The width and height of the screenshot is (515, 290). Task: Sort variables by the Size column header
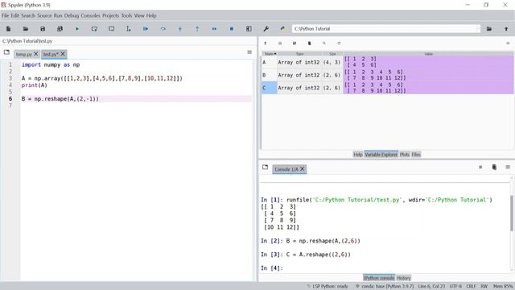(x=332, y=54)
